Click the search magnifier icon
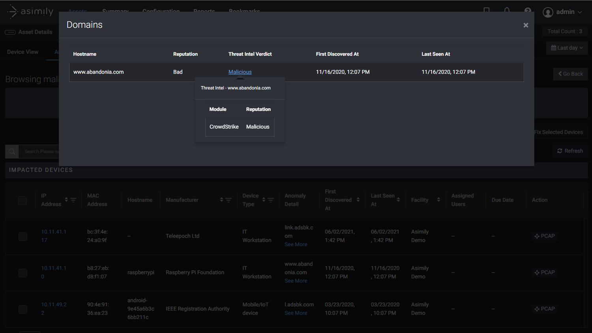Screen dimensions: 592x333 click(x=12, y=152)
